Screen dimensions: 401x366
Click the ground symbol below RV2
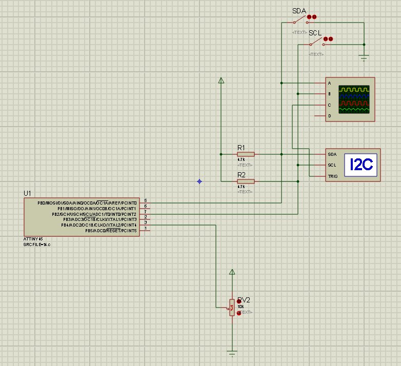[x=232, y=353]
